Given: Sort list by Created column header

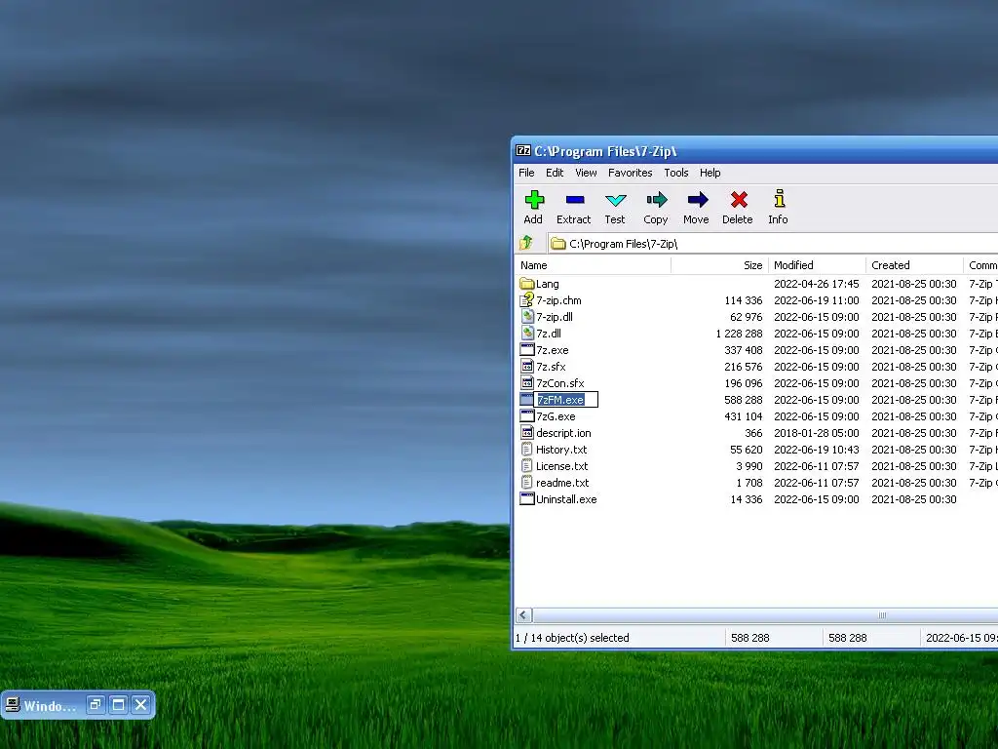Looking at the screenshot, I should coord(914,265).
